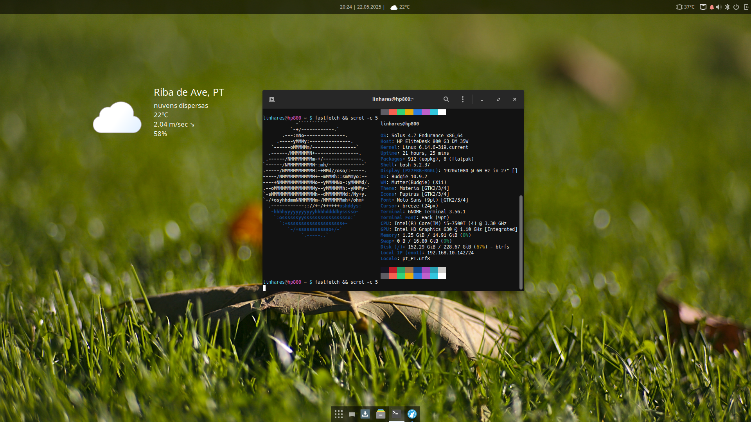The height and width of the screenshot is (422, 751).
Task: Click the 'Memory: 1.25 GiB / 14.91 GiB' line
Action: [x=426, y=235]
